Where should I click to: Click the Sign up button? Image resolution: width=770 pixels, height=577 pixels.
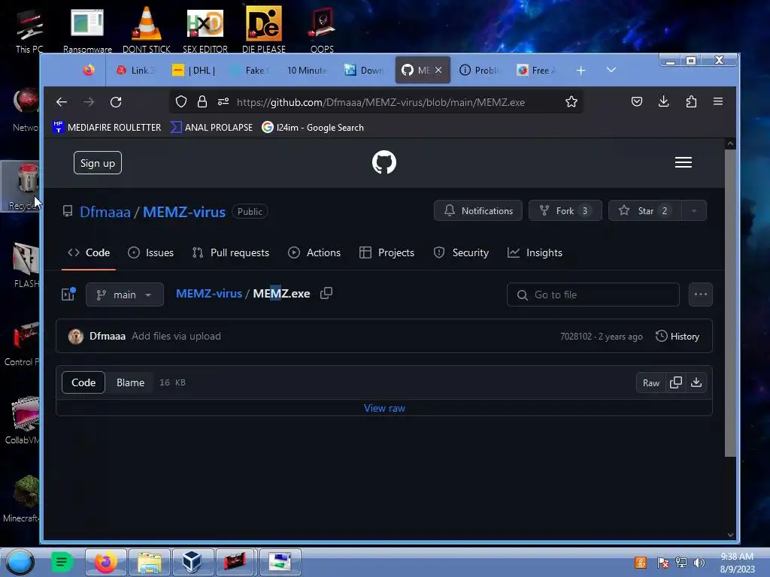tap(98, 163)
